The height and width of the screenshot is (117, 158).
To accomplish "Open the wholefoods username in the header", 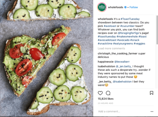I will coord(116,7).
